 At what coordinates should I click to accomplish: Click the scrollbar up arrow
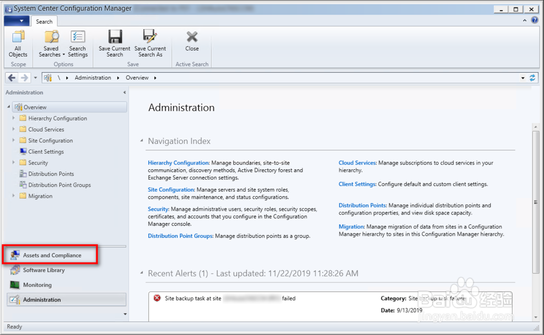[536, 127]
